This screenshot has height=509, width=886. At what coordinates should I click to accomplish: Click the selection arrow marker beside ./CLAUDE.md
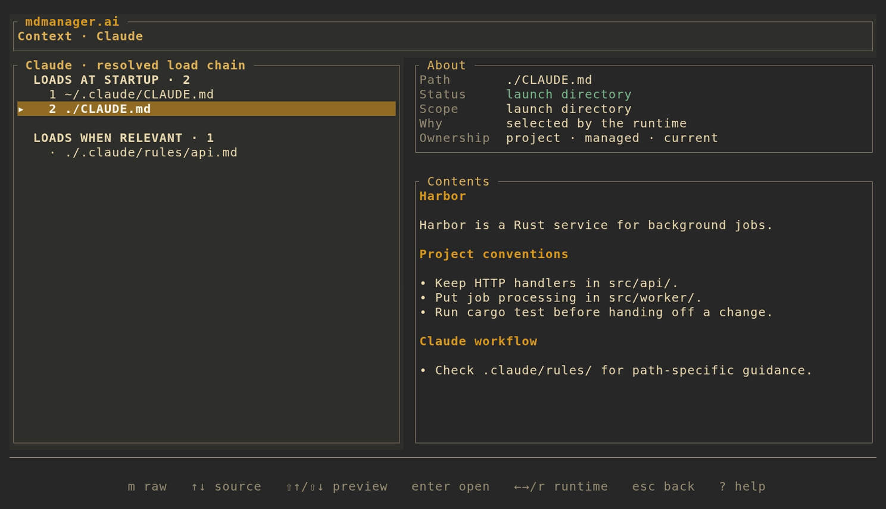click(x=21, y=109)
